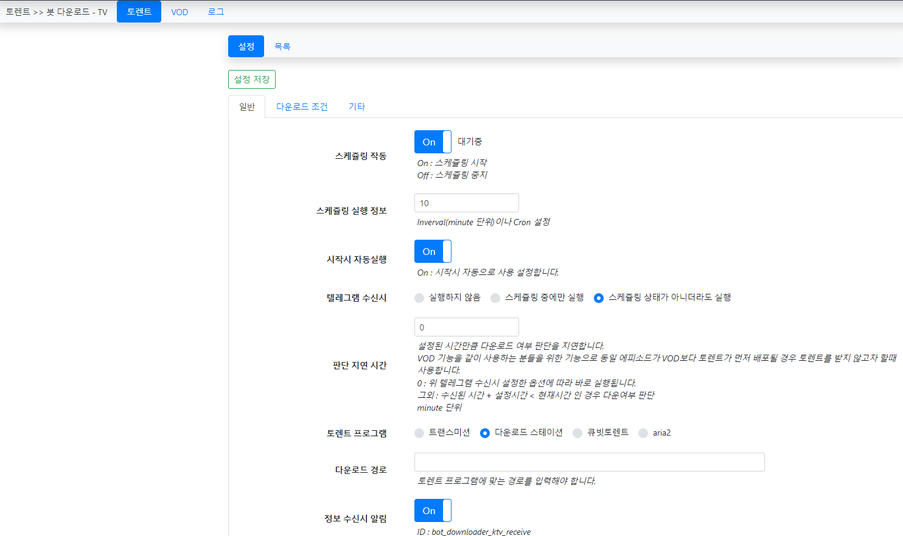Select 스케쥴링 상태가 아니더라도 실행 option
The height and width of the screenshot is (536, 903).
click(599, 298)
